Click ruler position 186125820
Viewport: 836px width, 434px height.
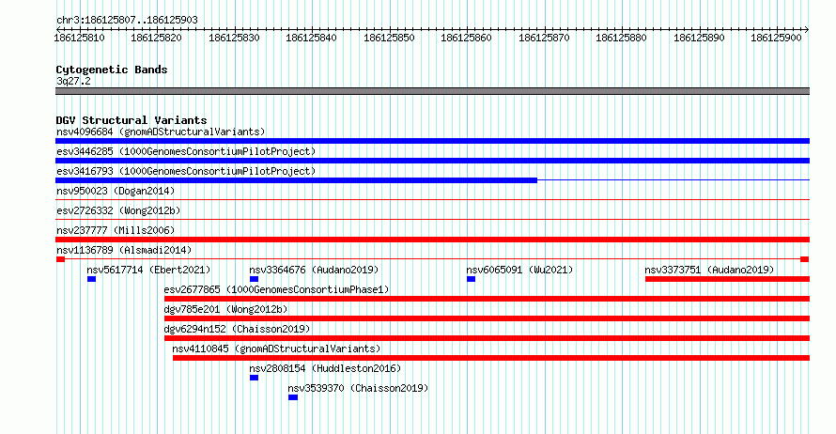(156, 38)
